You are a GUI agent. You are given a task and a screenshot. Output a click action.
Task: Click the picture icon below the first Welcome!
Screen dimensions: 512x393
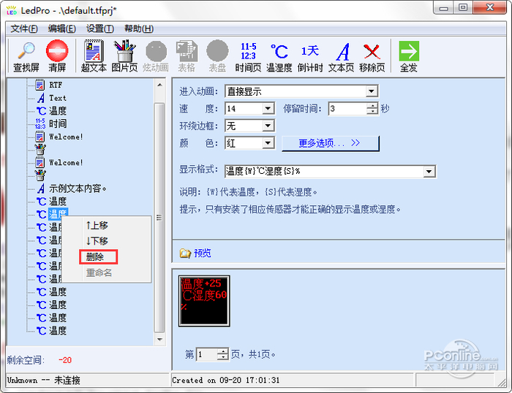(40, 149)
